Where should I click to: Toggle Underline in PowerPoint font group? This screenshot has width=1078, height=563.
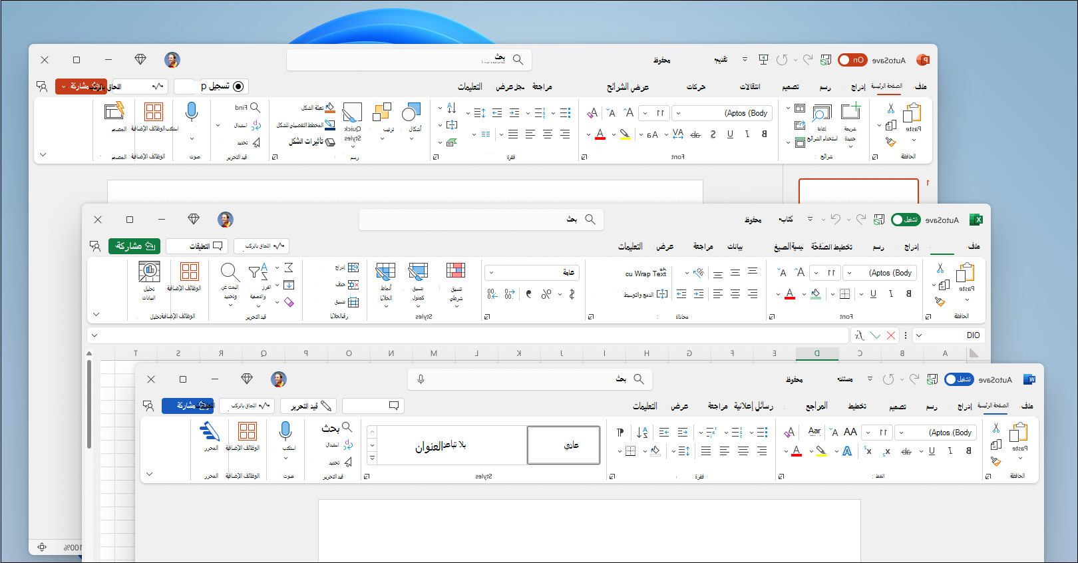point(730,134)
